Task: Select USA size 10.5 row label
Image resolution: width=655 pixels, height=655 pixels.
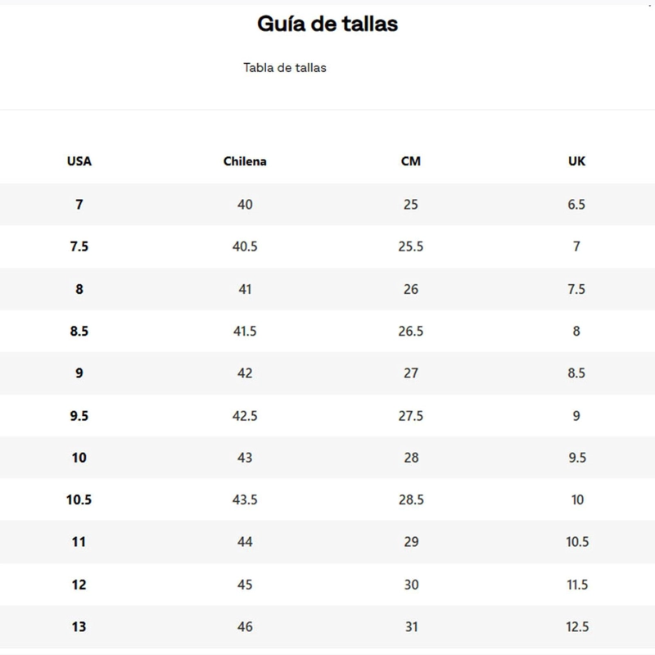Action: point(79,499)
